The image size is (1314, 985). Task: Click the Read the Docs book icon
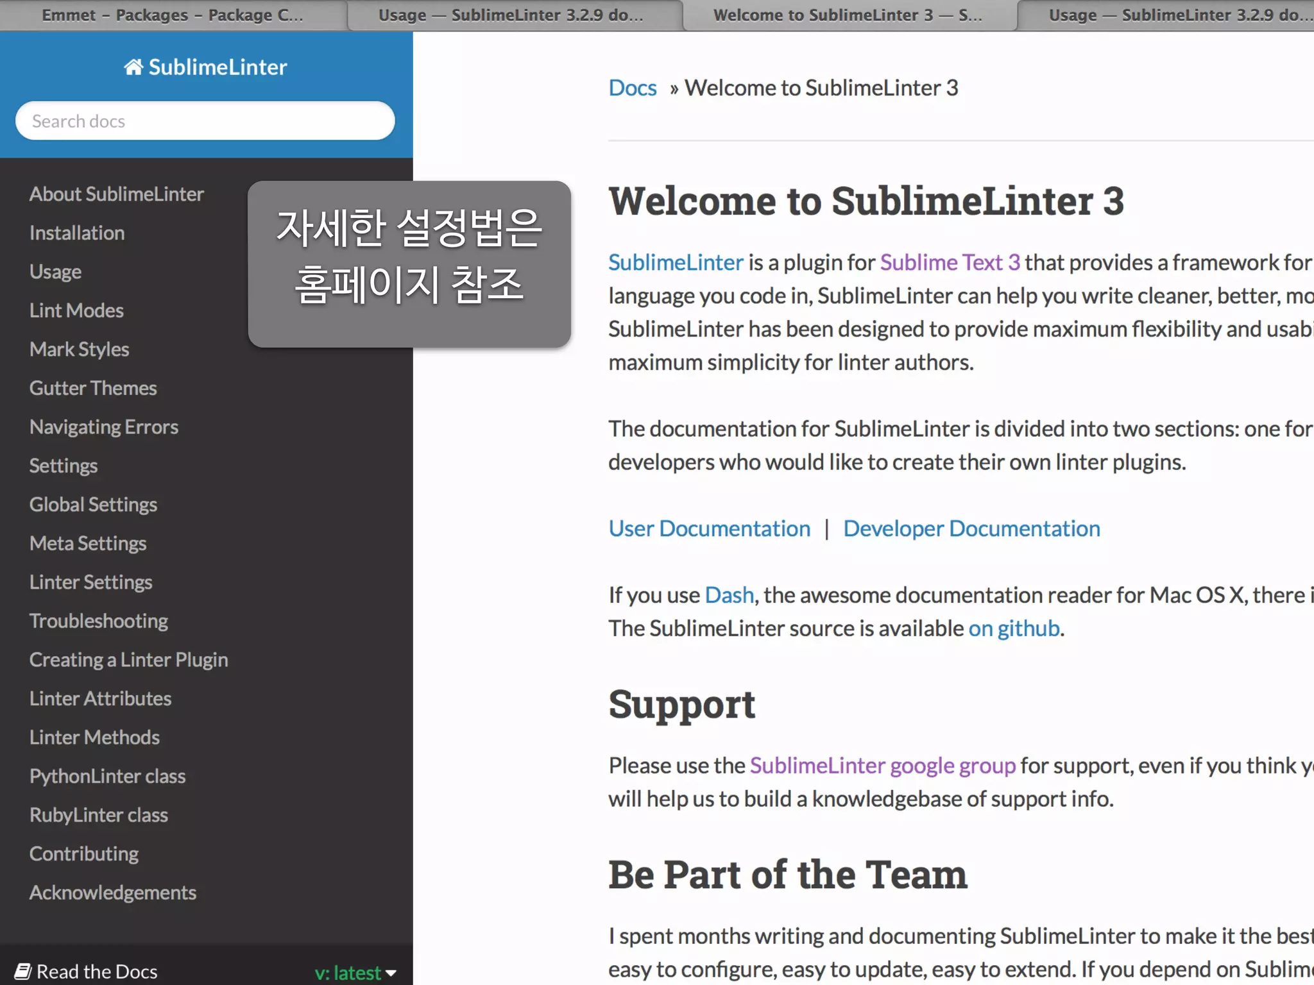(x=23, y=971)
